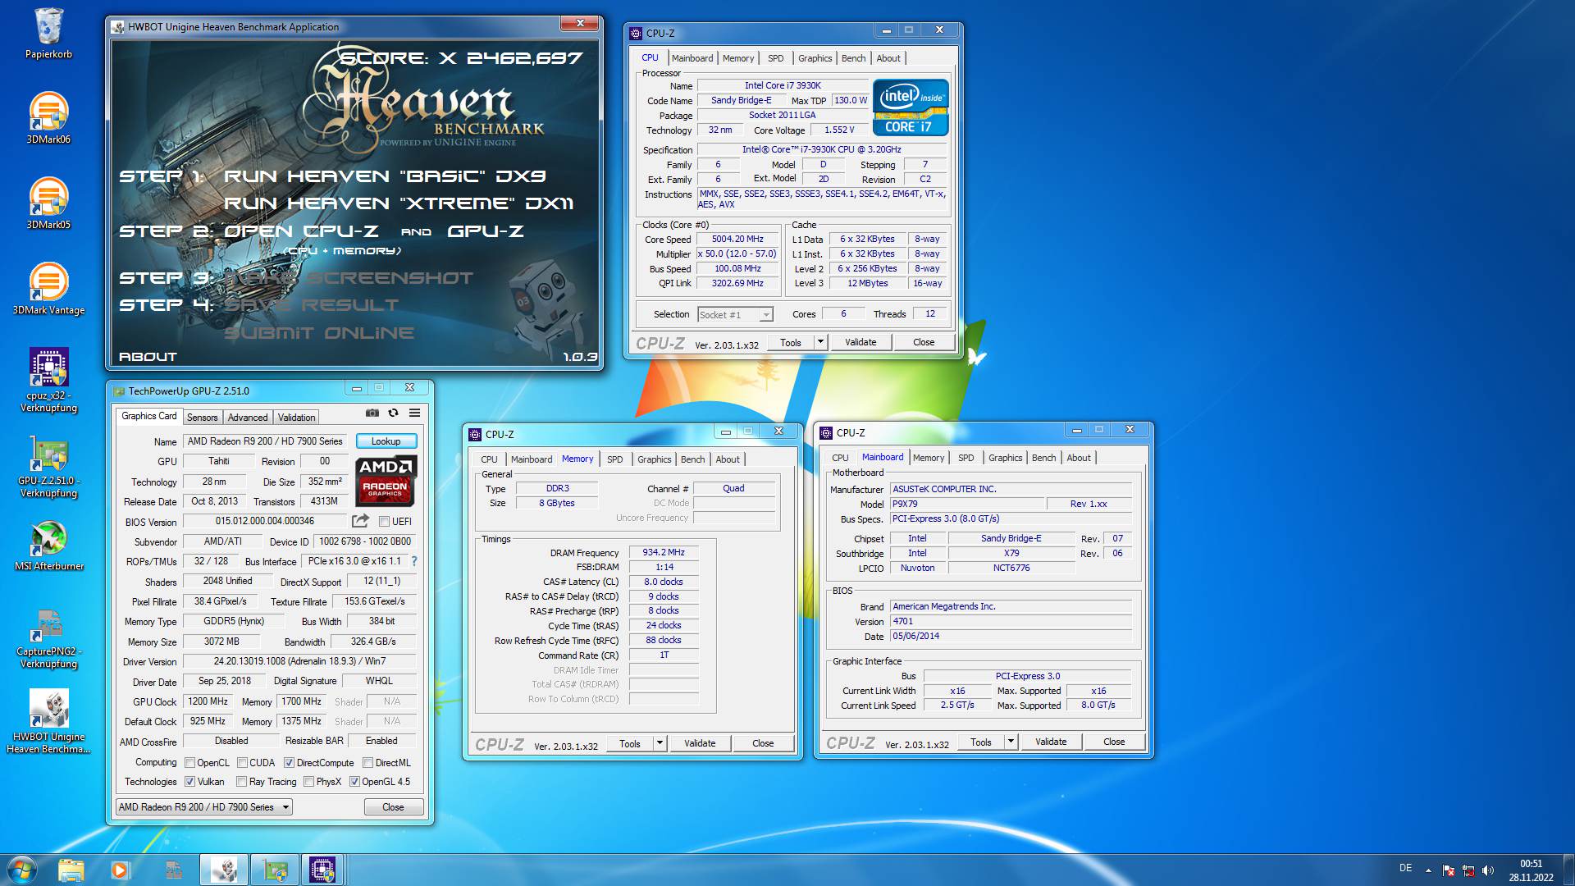1575x886 pixels.
Task: Open the Bench tab in top CPU-Z window
Action: point(853,58)
